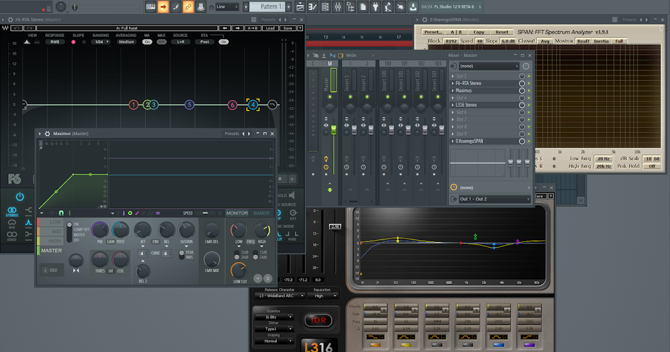Image resolution: width=670 pixels, height=352 pixels.
Task: Click F6 Load button
Action: pyautogui.click(x=270, y=28)
